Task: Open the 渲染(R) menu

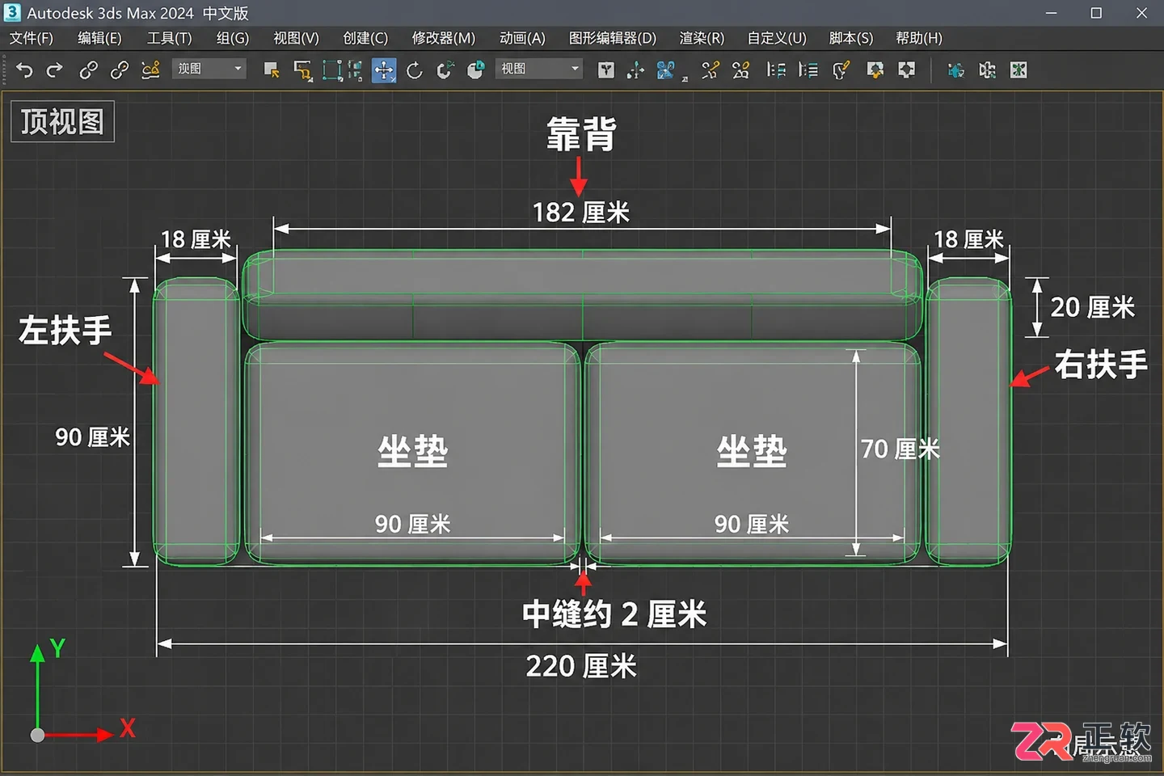Action: (702, 38)
